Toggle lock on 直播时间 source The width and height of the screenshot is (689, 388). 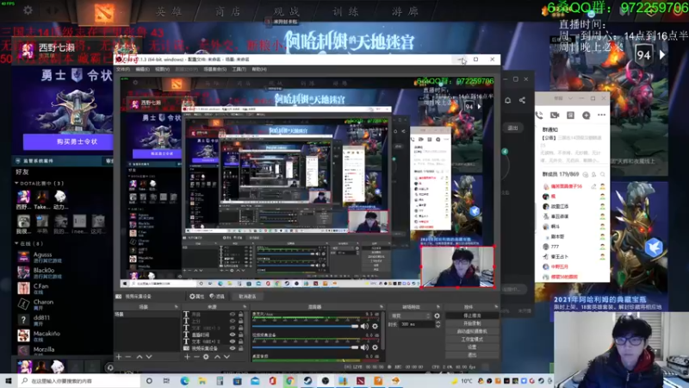241,335
